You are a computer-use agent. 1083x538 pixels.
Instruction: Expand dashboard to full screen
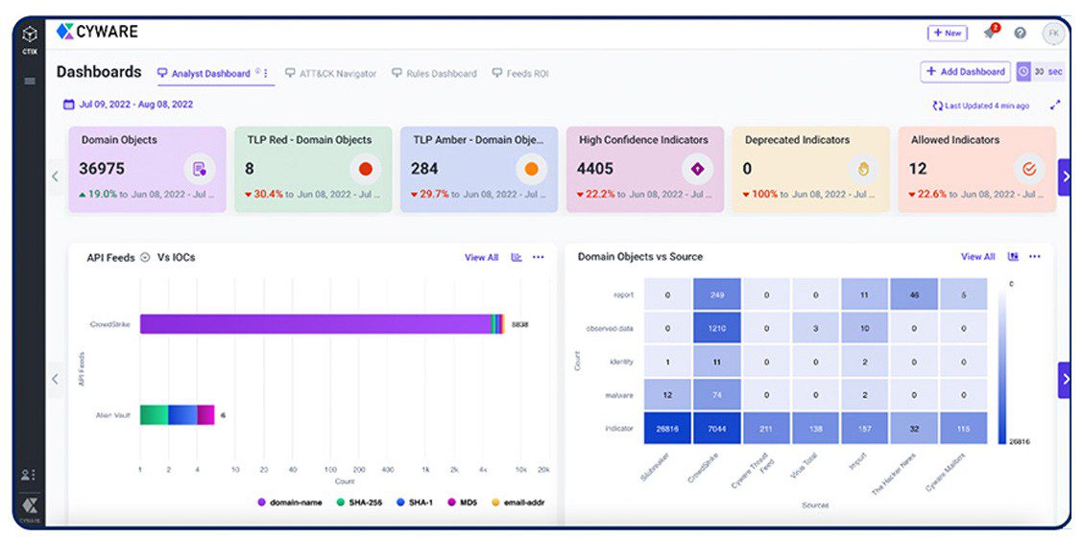tap(1055, 105)
